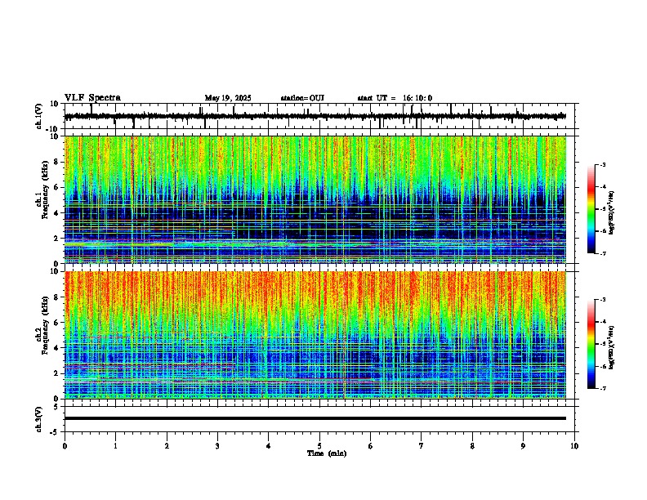Click the ch.2 color bar "-3" label
This screenshot has width=647, height=500.
click(x=602, y=300)
